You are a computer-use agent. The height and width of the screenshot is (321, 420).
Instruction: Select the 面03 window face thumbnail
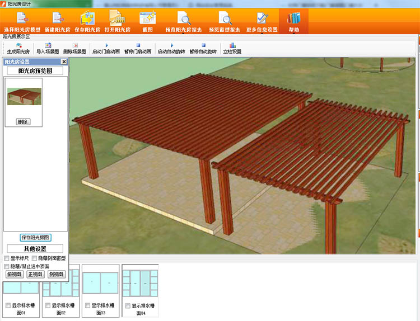100,283
